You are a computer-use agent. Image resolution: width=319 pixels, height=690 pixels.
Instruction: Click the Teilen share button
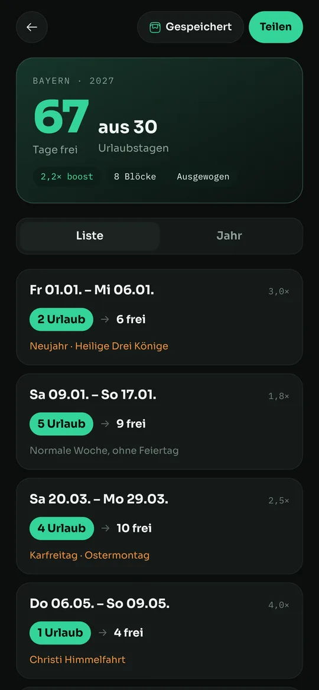[x=275, y=27]
